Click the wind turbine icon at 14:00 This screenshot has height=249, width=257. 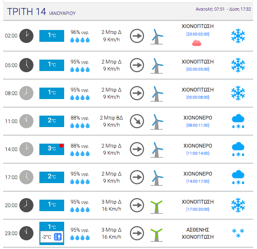point(157,149)
